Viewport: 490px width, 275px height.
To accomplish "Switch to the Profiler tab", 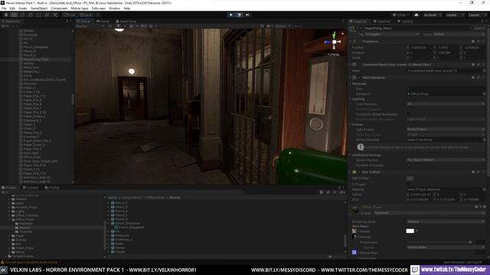I will pos(52,187).
